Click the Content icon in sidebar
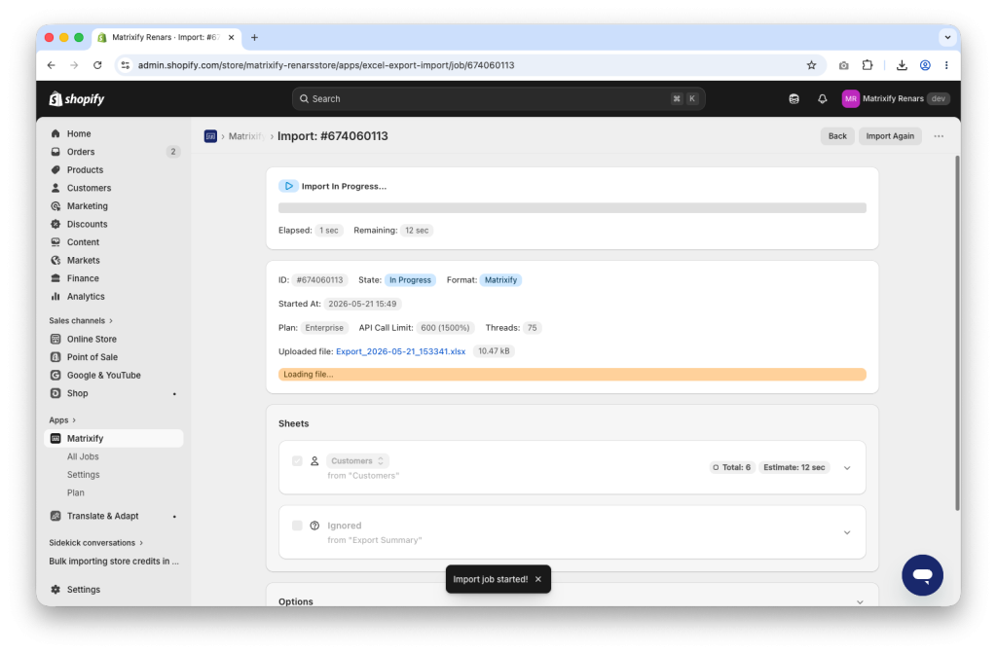The width and height of the screenshot is (997, 654). click(55, 242)
